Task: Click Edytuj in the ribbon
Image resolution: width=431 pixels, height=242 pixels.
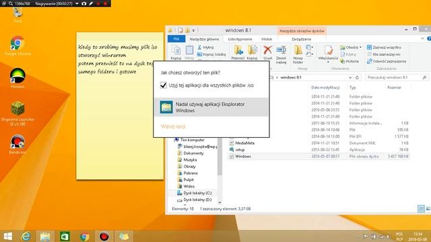Action: pos(348,54)
